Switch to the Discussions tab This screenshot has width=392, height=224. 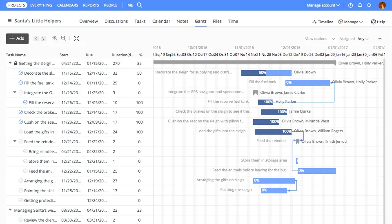pyautogui.click(x=116, y=21)
